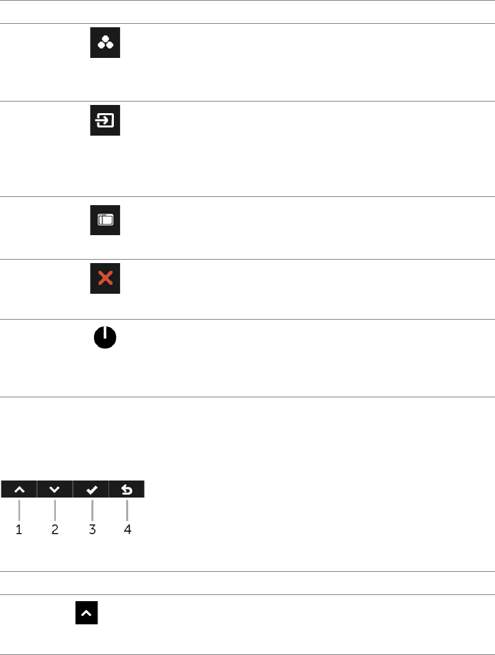Click callout number 2 below the strip
The image size is (495, 655).
(55, 530)
